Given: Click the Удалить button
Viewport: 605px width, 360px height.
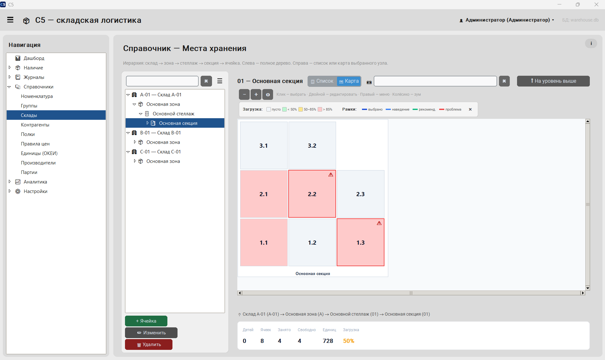Looking at the screenshot, I should click(149, 344).
